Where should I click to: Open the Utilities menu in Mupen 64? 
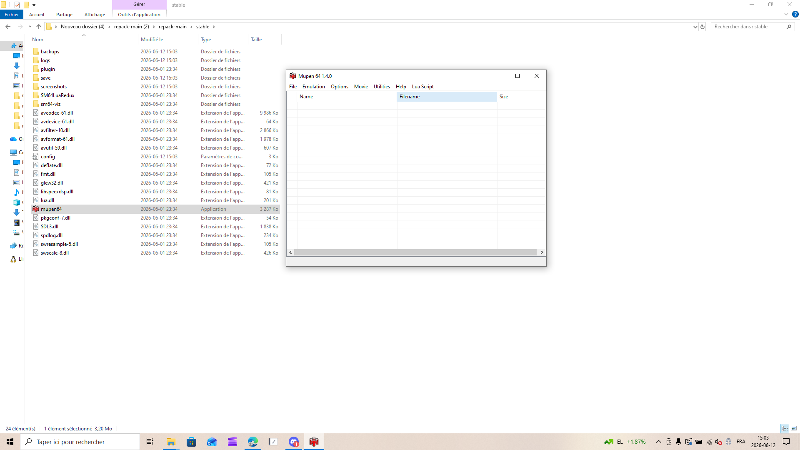[382, 87]
